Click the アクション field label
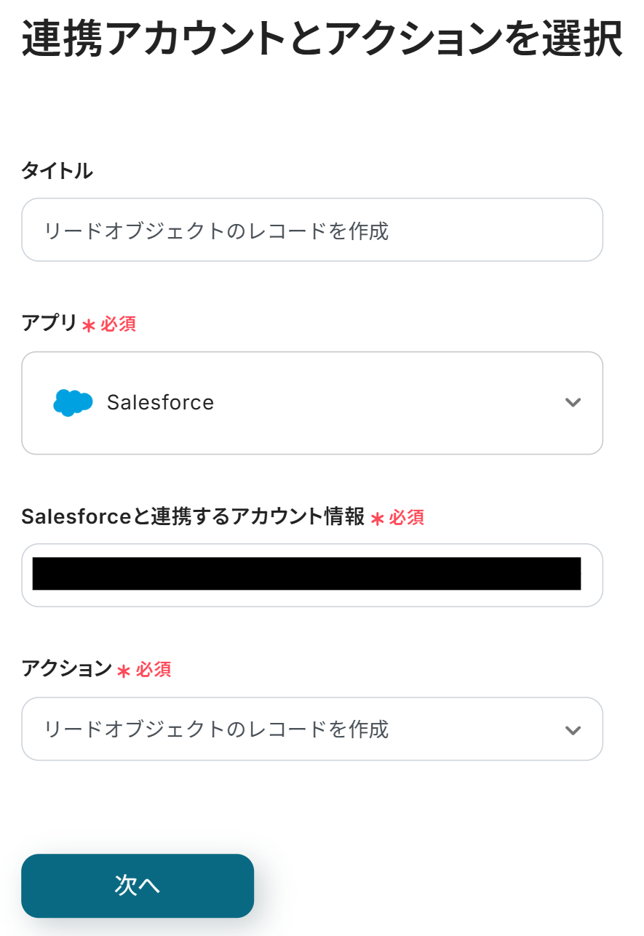Viewport: 644px width, 936px height. (66, 668)
